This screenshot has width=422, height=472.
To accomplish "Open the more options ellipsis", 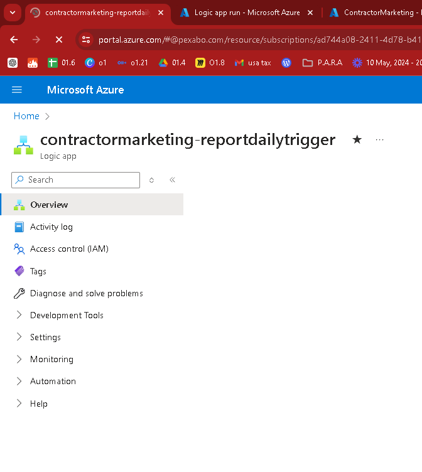I will 379,140.
